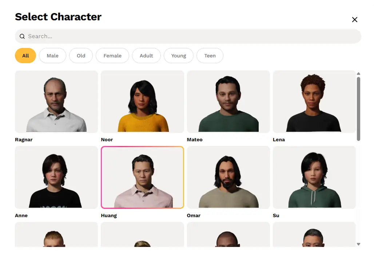Select the All filter chip

click(25, 56)
